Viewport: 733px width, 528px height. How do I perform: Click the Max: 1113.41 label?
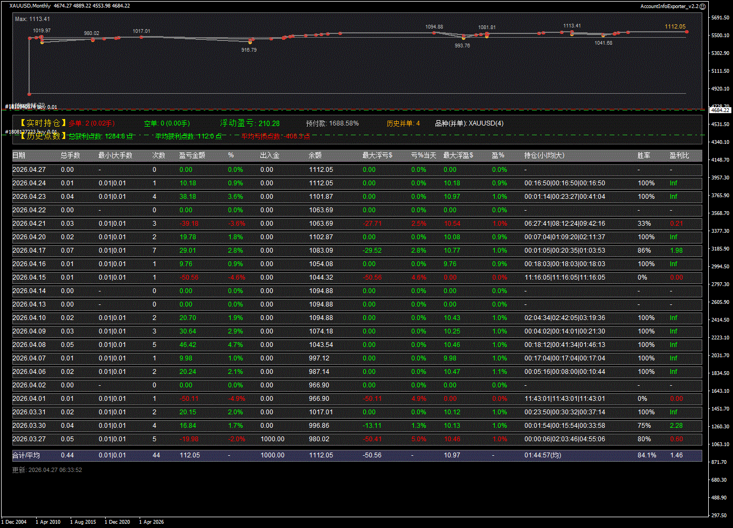click(32, 19)
